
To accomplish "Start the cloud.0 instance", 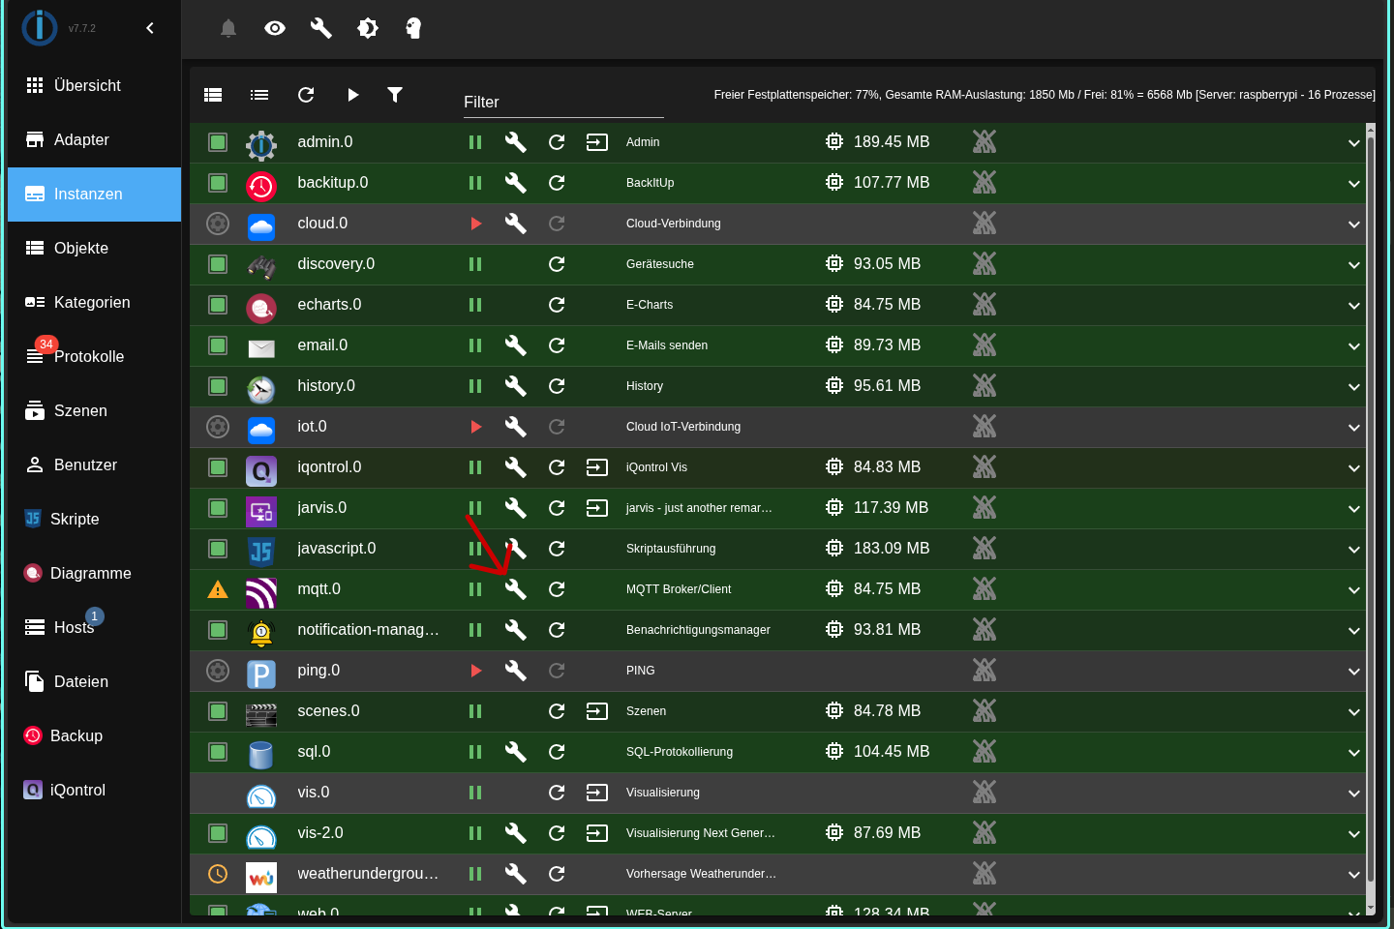I will [475, 224].
